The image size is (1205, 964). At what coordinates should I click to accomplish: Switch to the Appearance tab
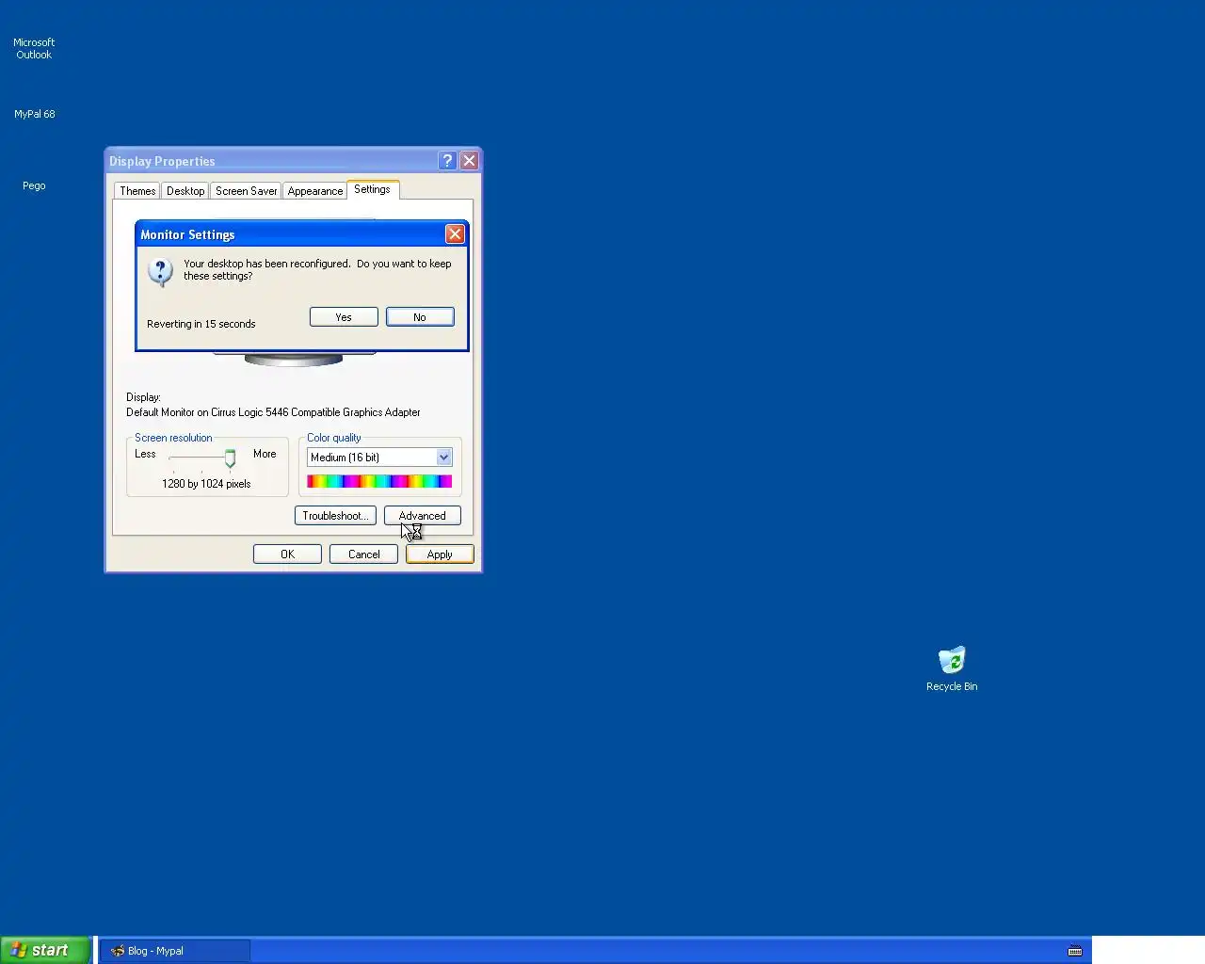tap(315, 191)
